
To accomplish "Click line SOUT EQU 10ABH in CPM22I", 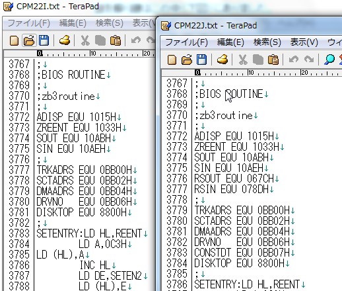I will tap(74, 138).
